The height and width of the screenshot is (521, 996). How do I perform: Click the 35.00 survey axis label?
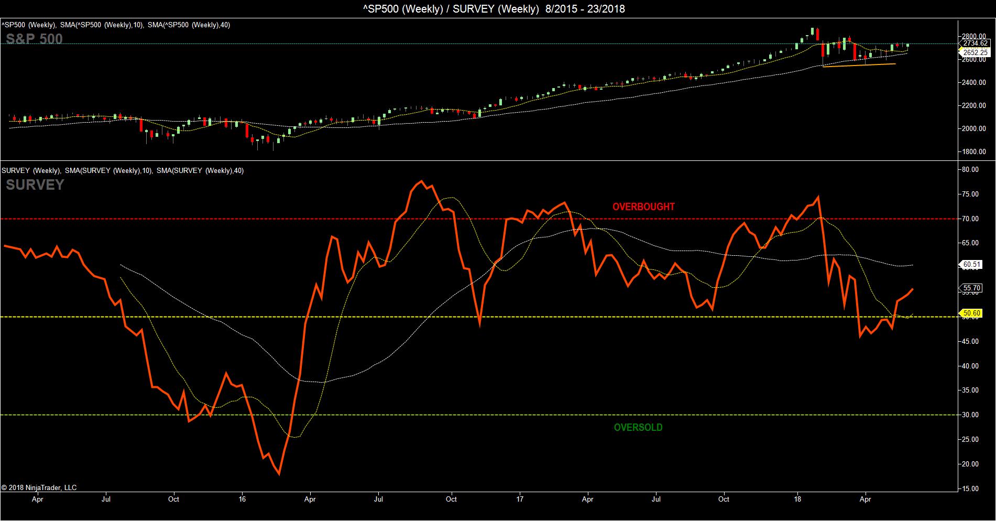pos(970,390)
